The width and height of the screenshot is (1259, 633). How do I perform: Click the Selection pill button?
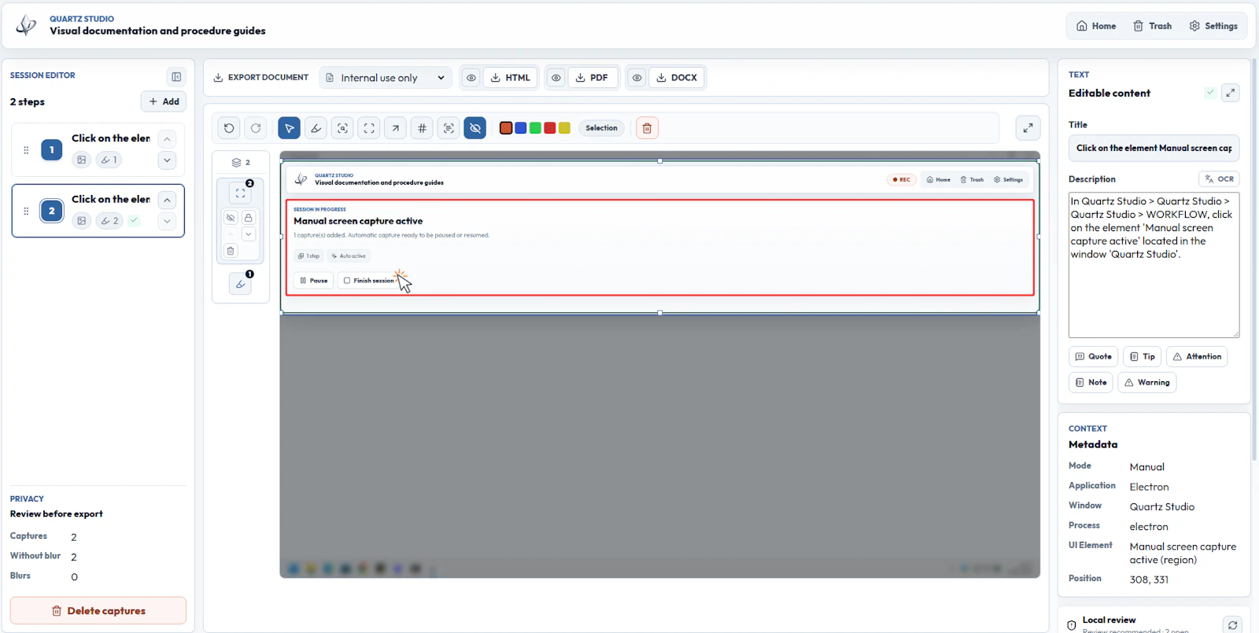pos(601,128)
